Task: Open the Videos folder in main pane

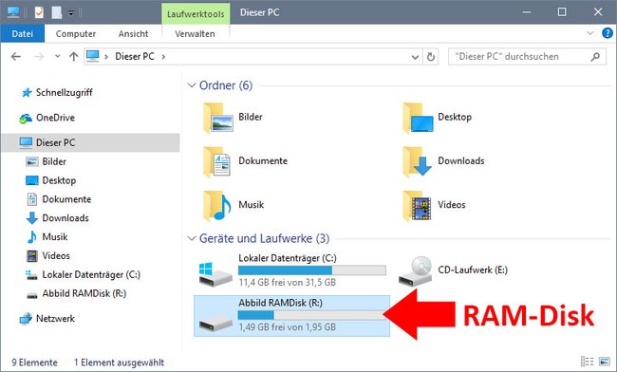Action: [434, 205]
